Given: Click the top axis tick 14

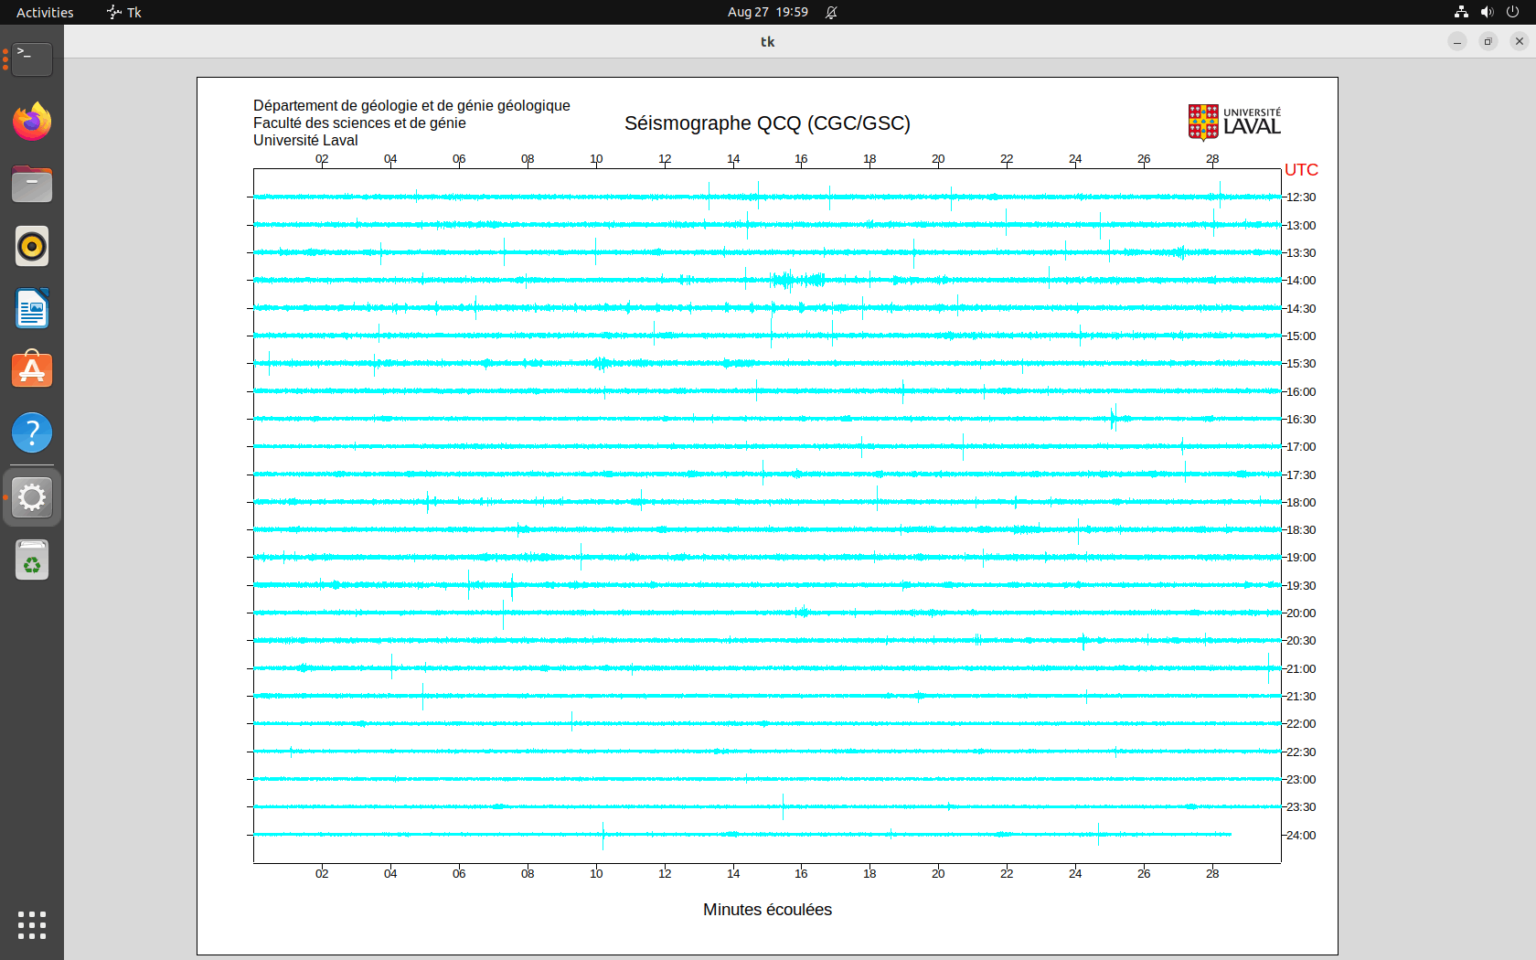Looking at the screenshot, I should [x=733, y=159].
